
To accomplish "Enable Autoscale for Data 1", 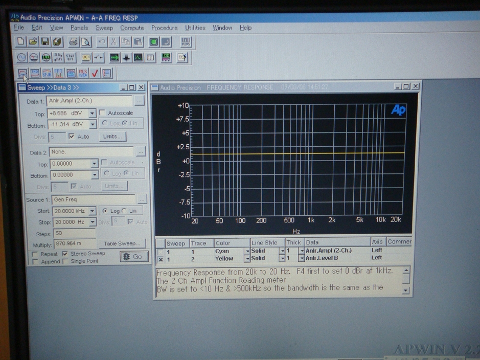I will [x=102, y=112].
